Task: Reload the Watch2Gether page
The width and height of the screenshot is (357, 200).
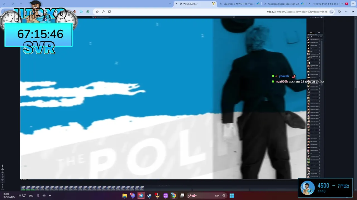Action: pos(339,12)
